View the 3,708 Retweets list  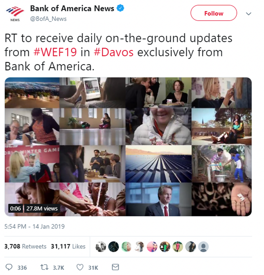[25, 246]
